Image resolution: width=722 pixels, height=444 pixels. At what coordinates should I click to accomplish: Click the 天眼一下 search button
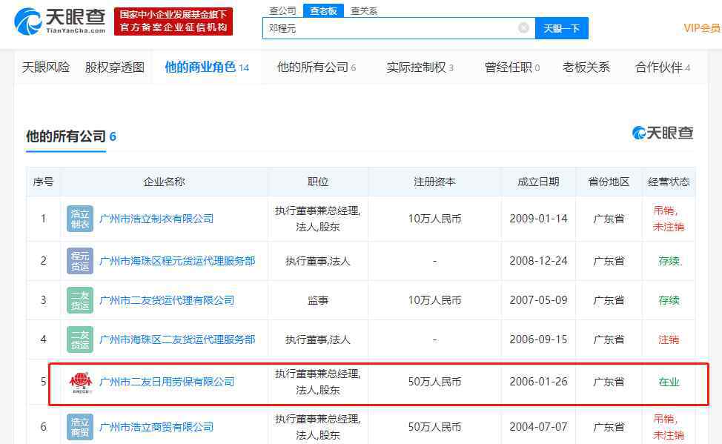click(561, 28)
